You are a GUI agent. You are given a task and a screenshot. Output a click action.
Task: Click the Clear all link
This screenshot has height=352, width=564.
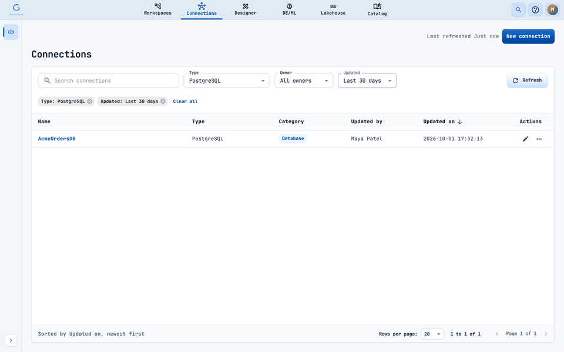[x=185, y=101]
